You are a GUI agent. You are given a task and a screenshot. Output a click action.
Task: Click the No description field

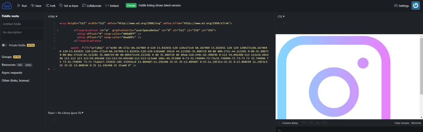pyautogui.click(x=22, y=35)
